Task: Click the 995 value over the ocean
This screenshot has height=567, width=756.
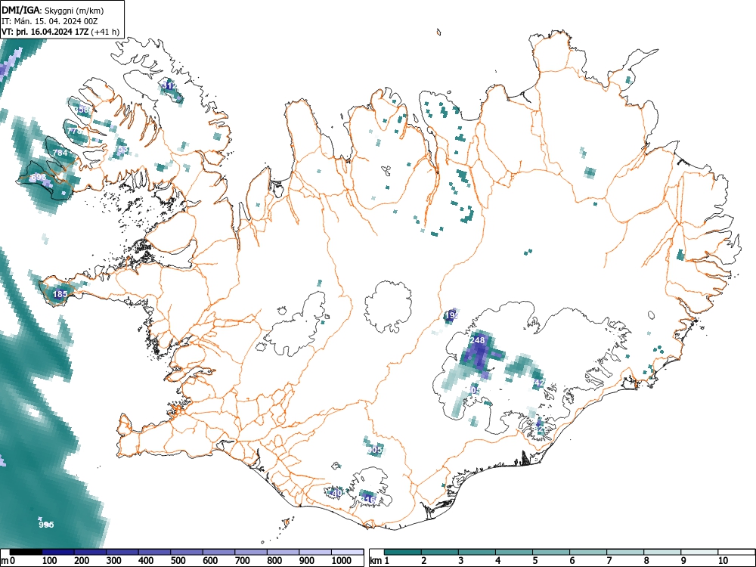Action: point(46,525)
